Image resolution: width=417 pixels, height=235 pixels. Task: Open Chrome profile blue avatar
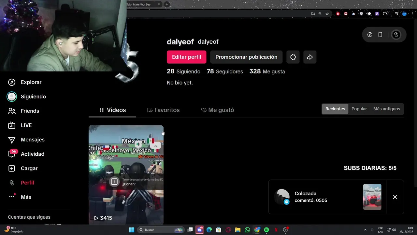pos(405,14)
